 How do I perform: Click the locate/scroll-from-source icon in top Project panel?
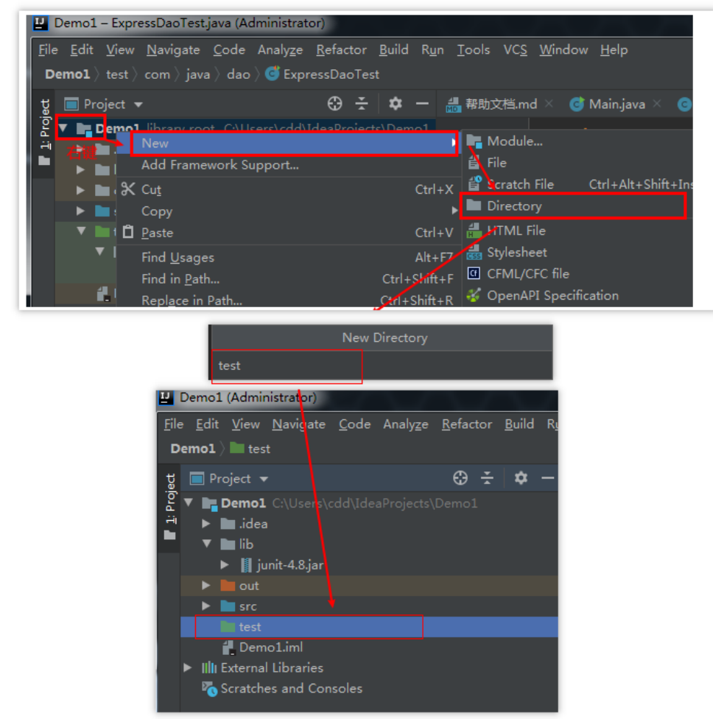(334, 104)
